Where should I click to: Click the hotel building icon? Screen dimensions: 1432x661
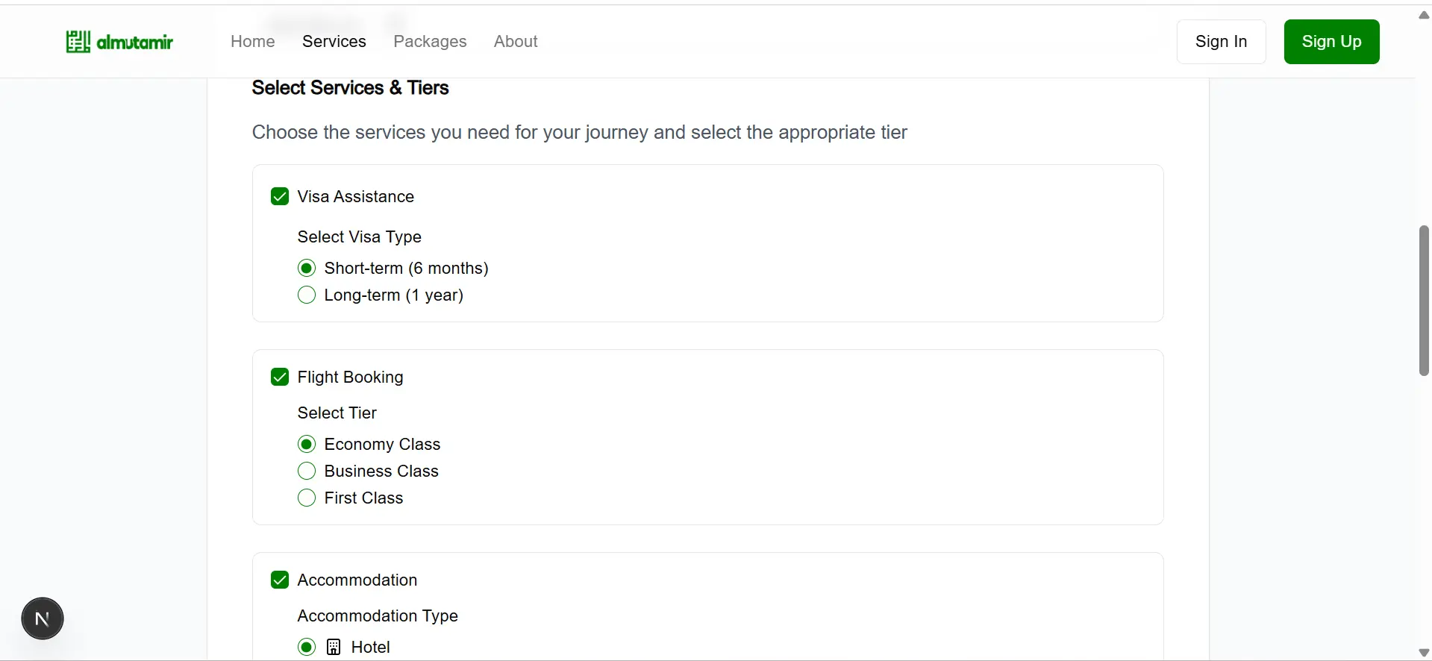pos(334,647)
